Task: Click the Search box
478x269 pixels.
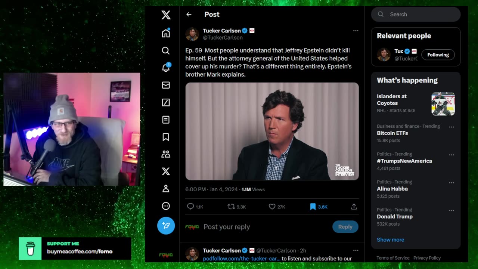Action: coord(416,14)
